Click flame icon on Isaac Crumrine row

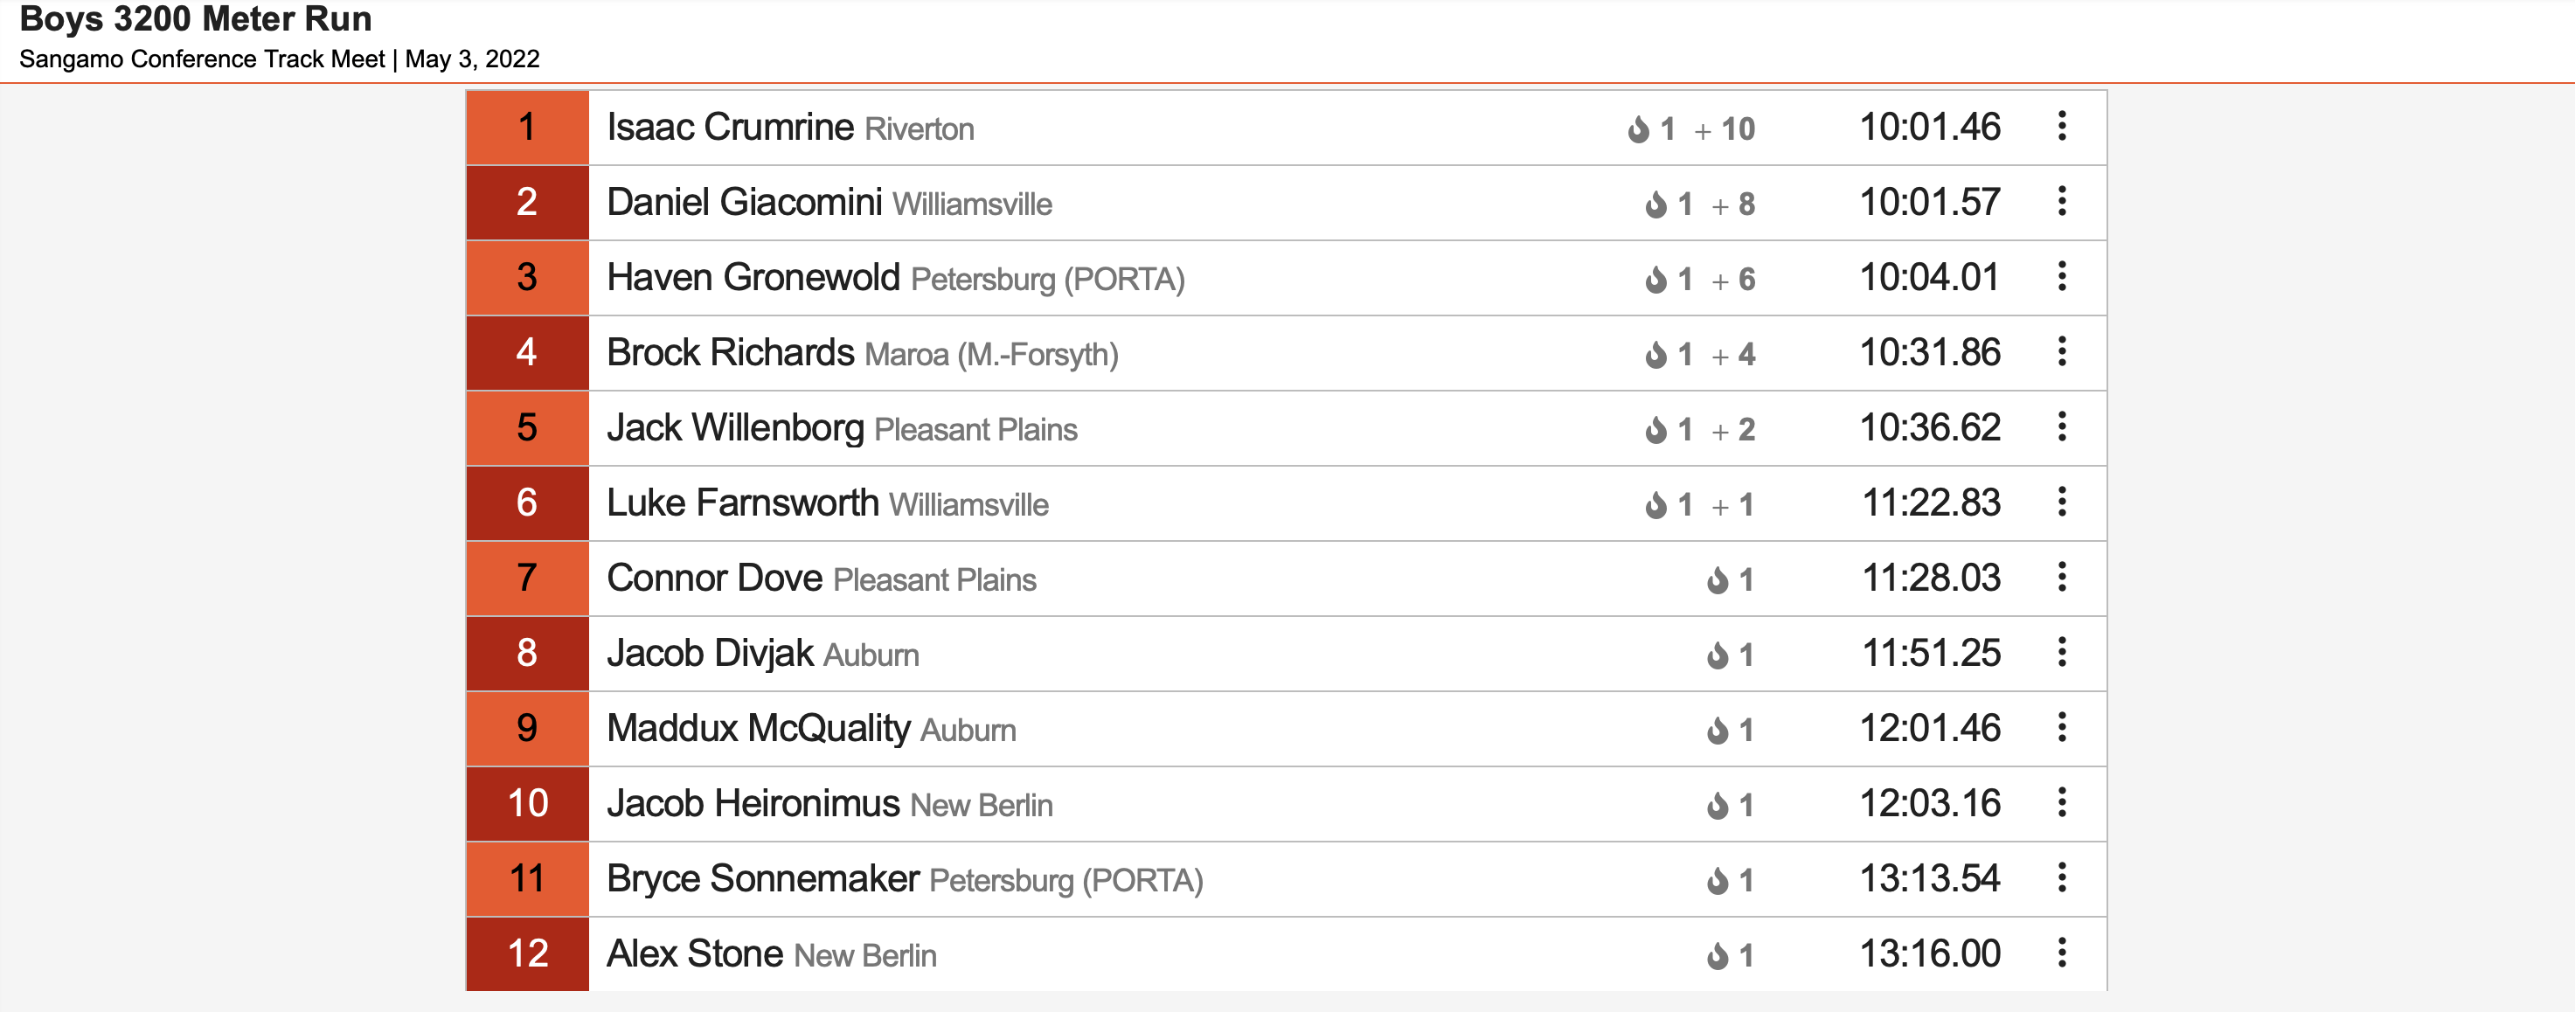tap(1638, 130)
